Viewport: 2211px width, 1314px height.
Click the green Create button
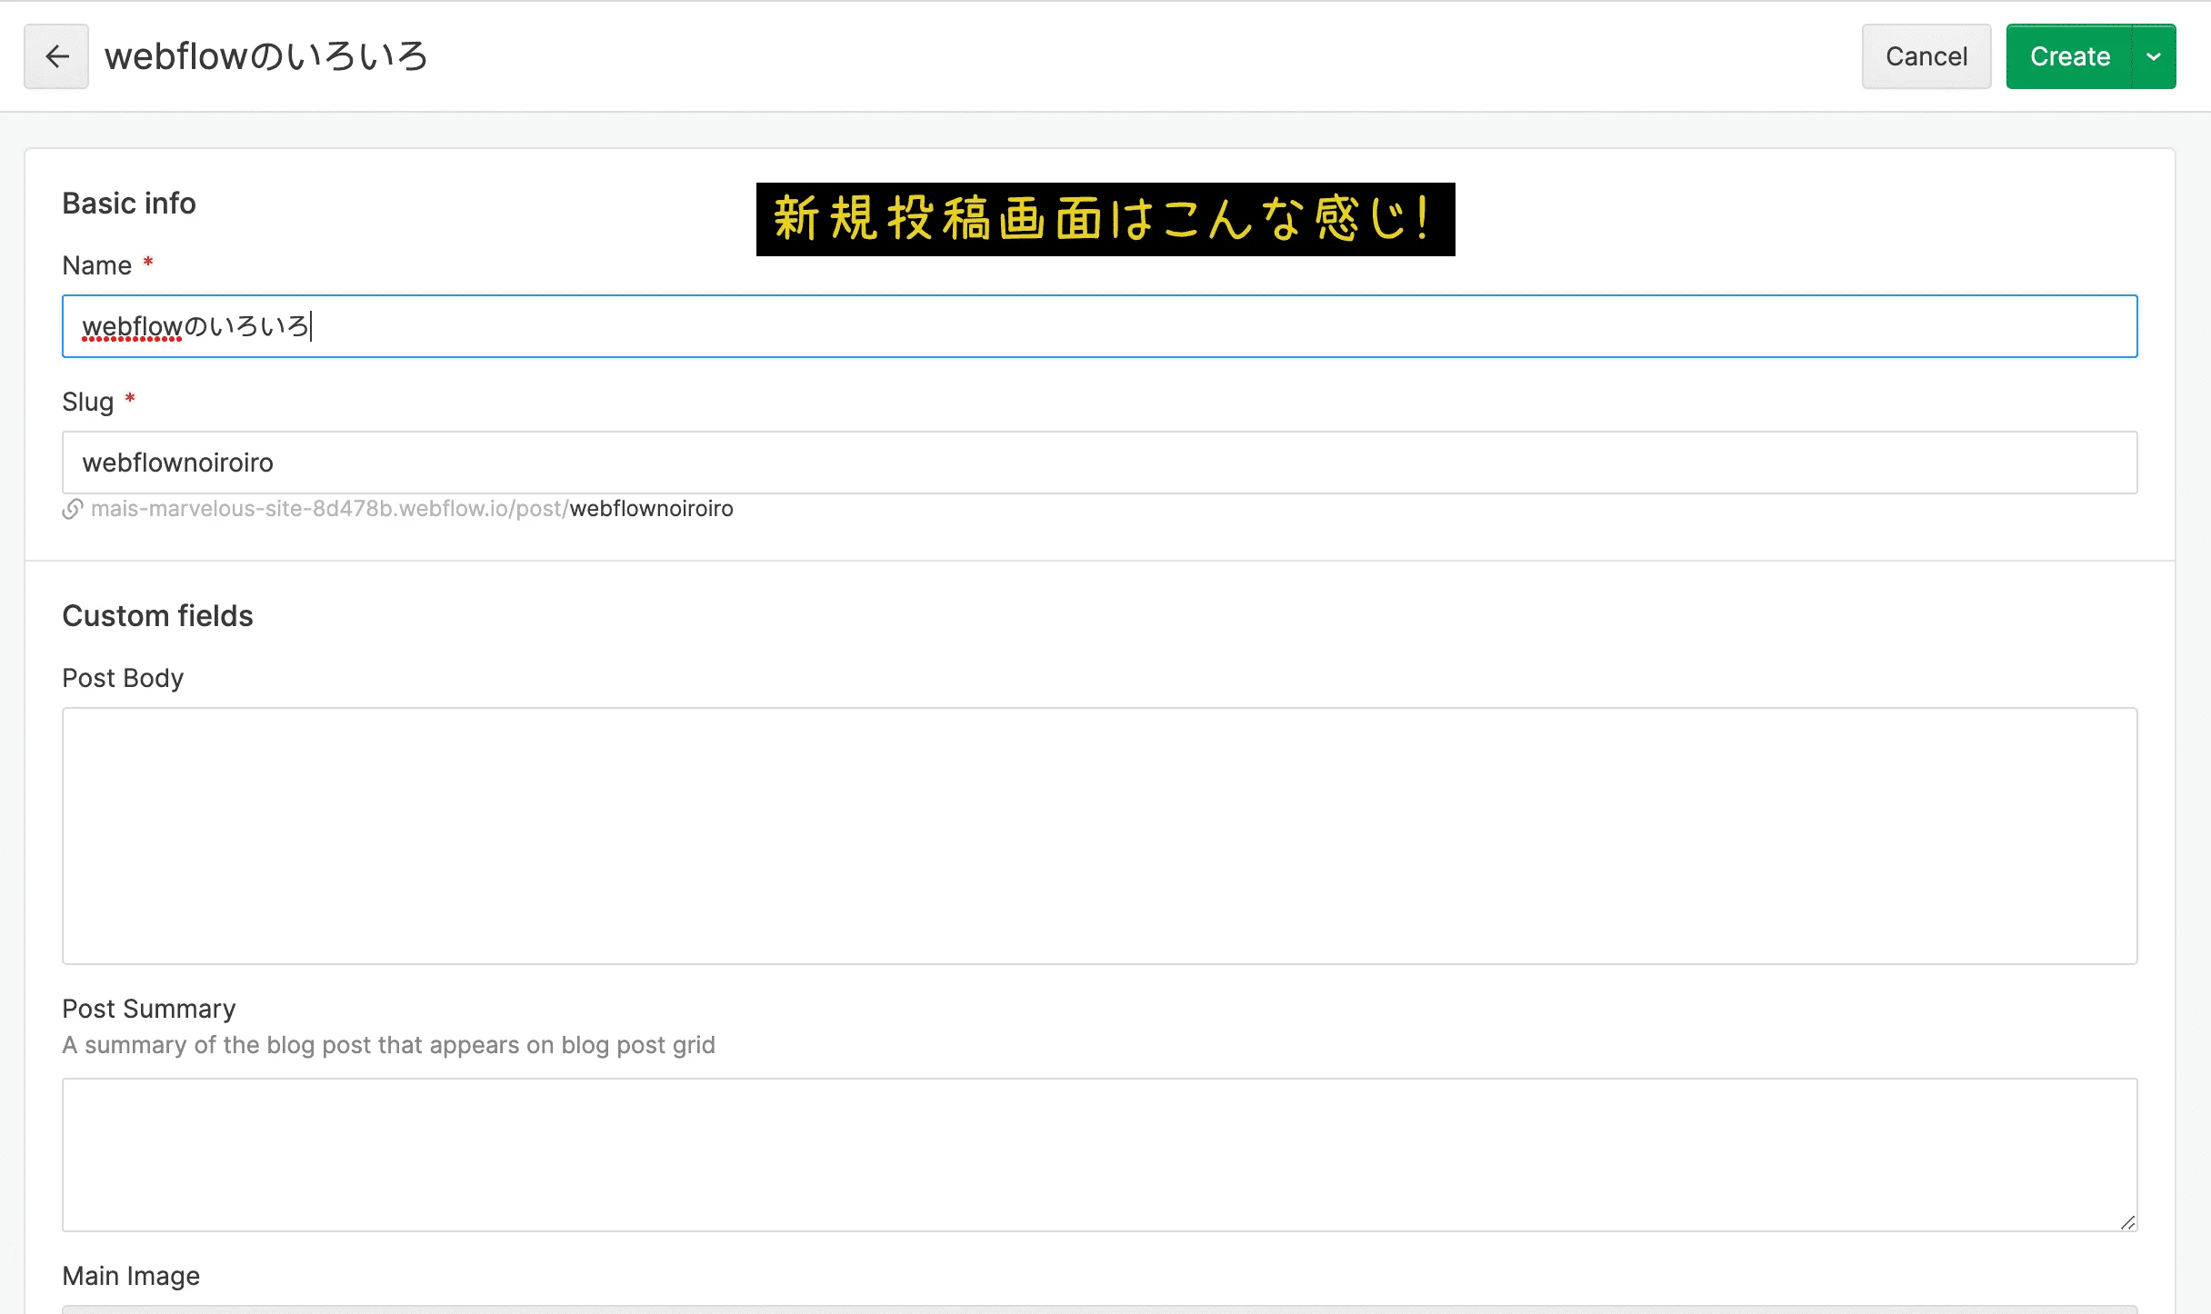[2069, 56]
